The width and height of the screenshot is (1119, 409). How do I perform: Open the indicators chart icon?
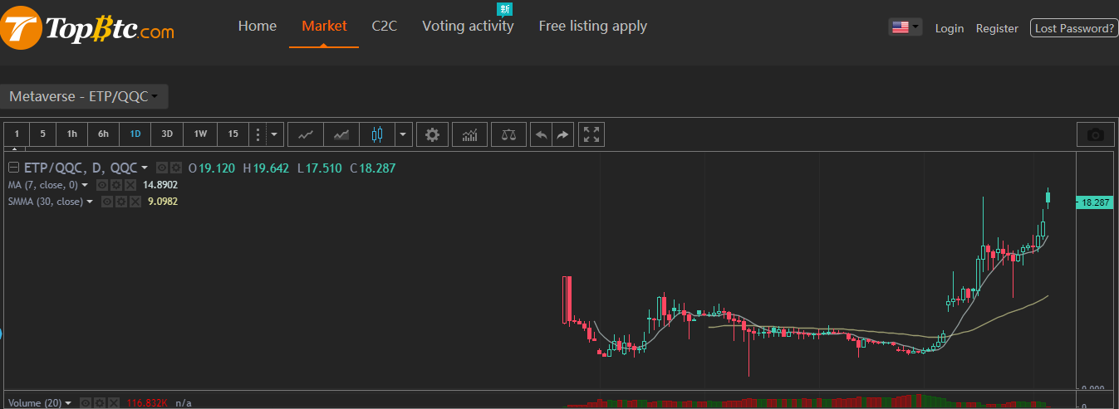(470, 134)
